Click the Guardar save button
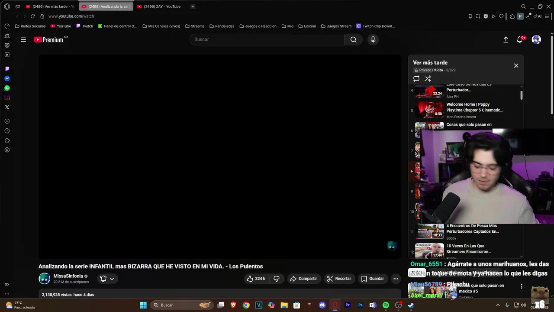Viewport: 554px width, 312px height. click(373, 279)
